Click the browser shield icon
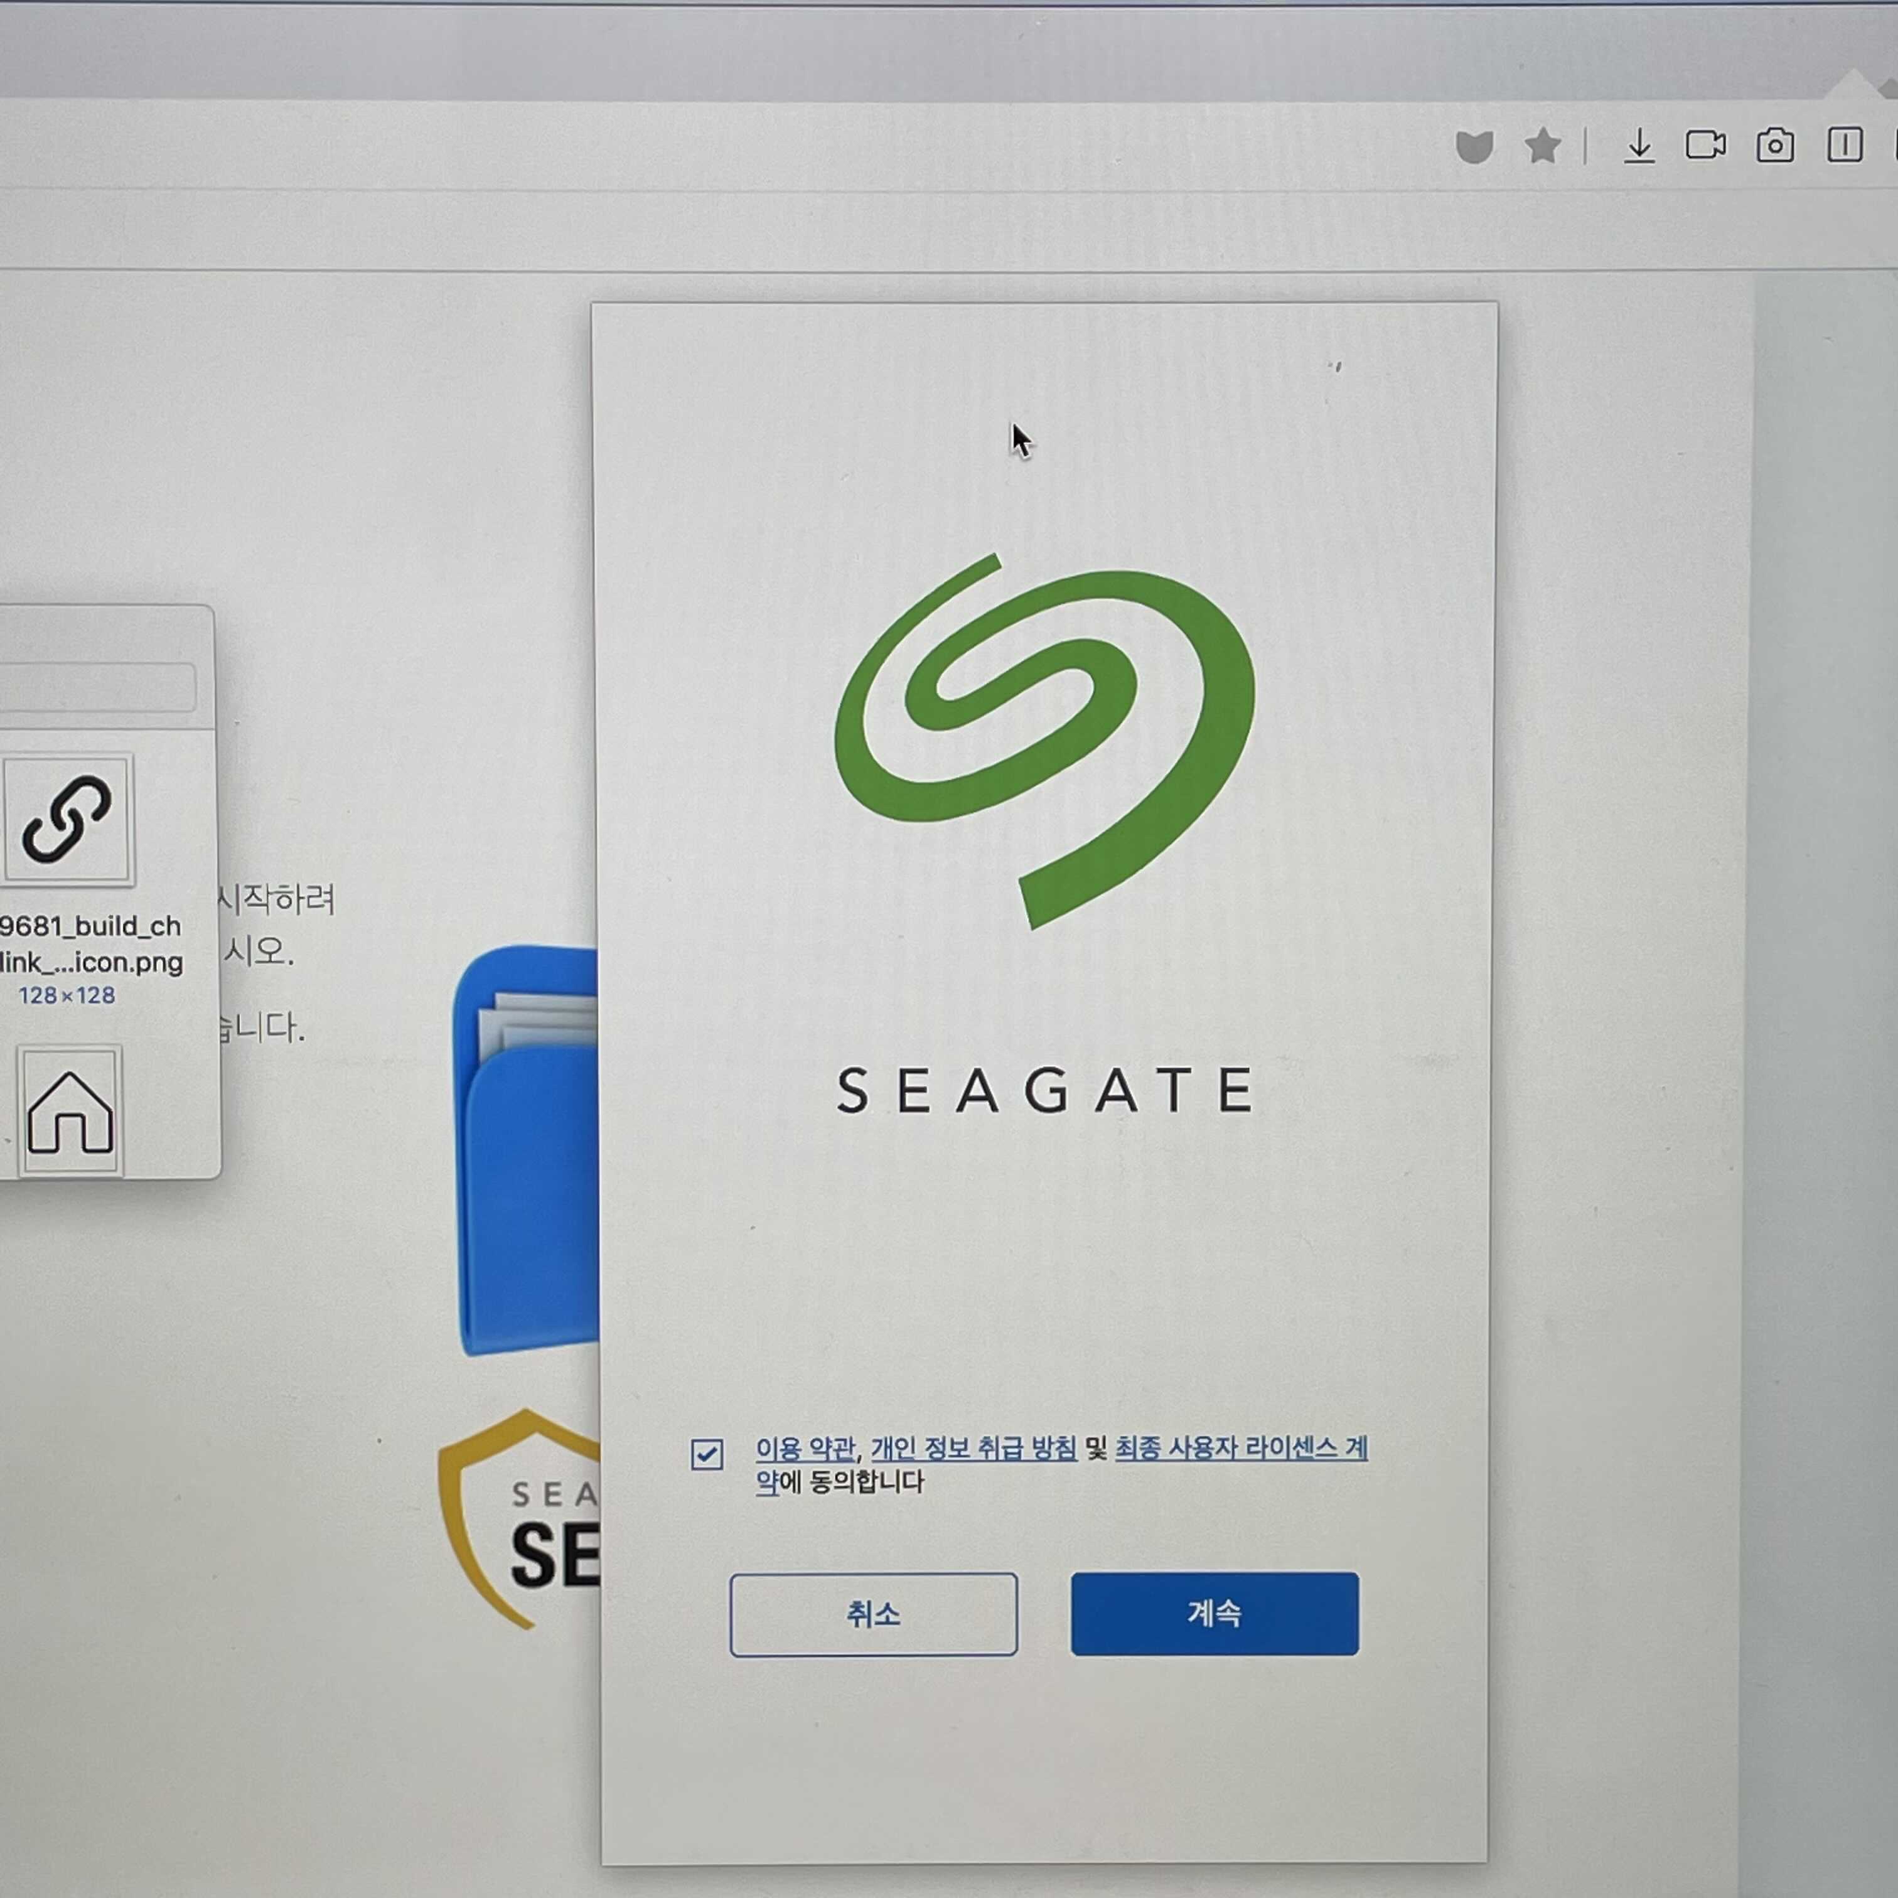1898x1898 pixels. (1474, 147)
